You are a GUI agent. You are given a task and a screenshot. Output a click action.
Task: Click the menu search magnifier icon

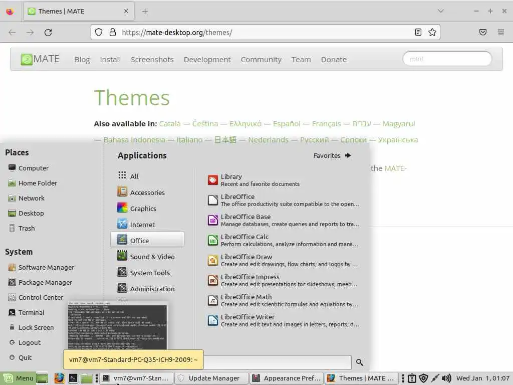pyautogui.click(x=360, y=362)
